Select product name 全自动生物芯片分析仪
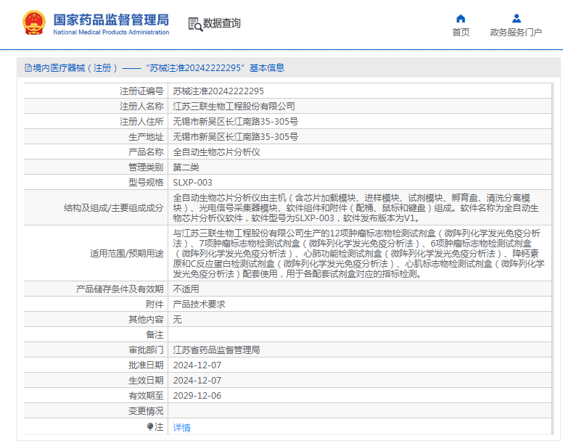The height and width of the screenshot is (443, 563). (x=216, y=152)
